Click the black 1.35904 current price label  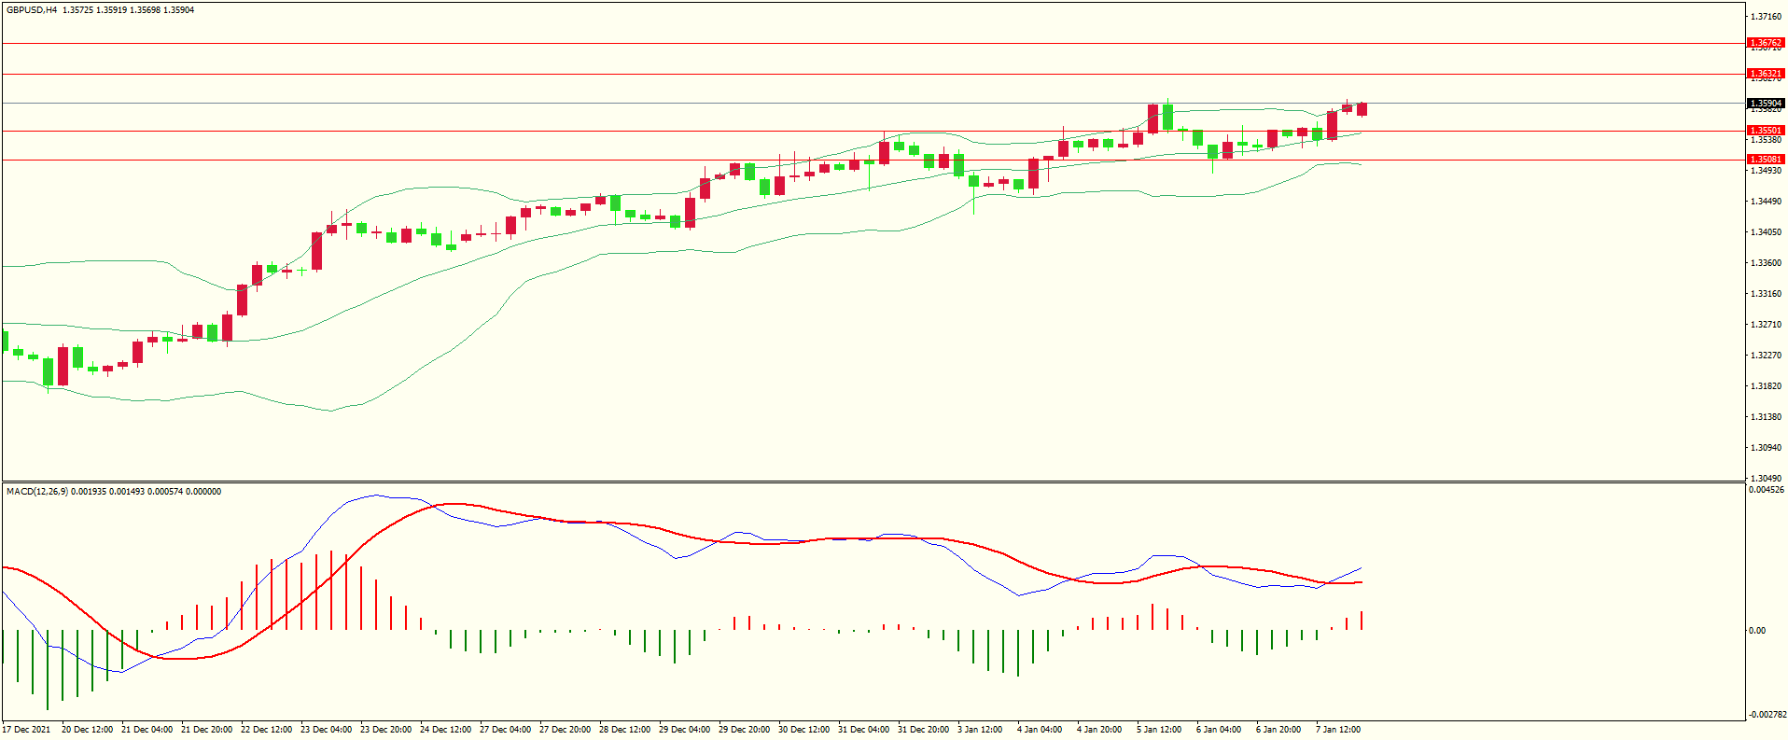point(1765,104)
